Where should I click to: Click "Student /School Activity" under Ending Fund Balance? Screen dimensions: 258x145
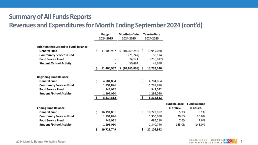pos(55,125)
